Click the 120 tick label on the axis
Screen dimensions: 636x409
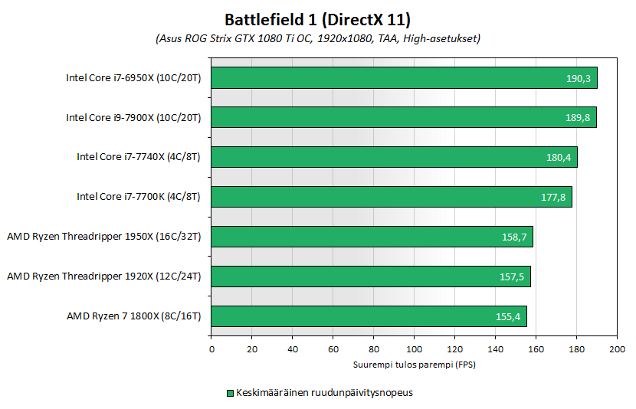454,349
